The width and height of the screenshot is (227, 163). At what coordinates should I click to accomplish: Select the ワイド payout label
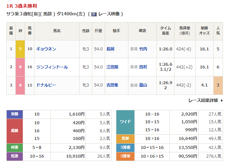coord(125,122)
